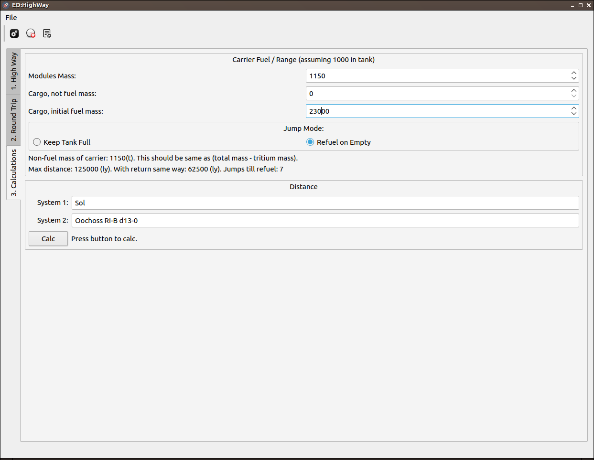Viewport: 594px width, 460px height.
Task: Decrease Cargo, initial fuel mass value
Action: [x=573, y=114]
